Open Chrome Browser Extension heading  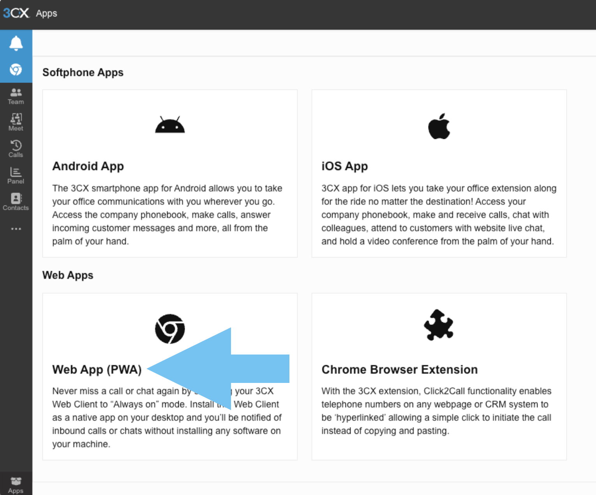pyautogui.click(x=399, y=369)
